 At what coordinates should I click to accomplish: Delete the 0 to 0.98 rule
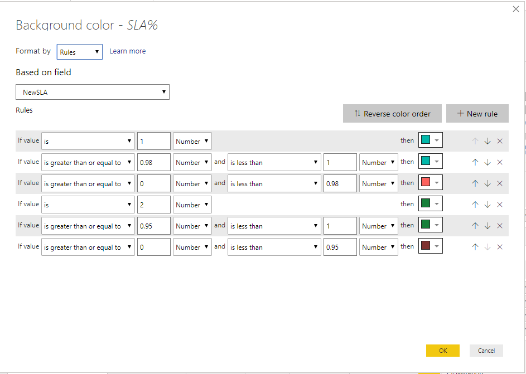click(x=500, y=183)
